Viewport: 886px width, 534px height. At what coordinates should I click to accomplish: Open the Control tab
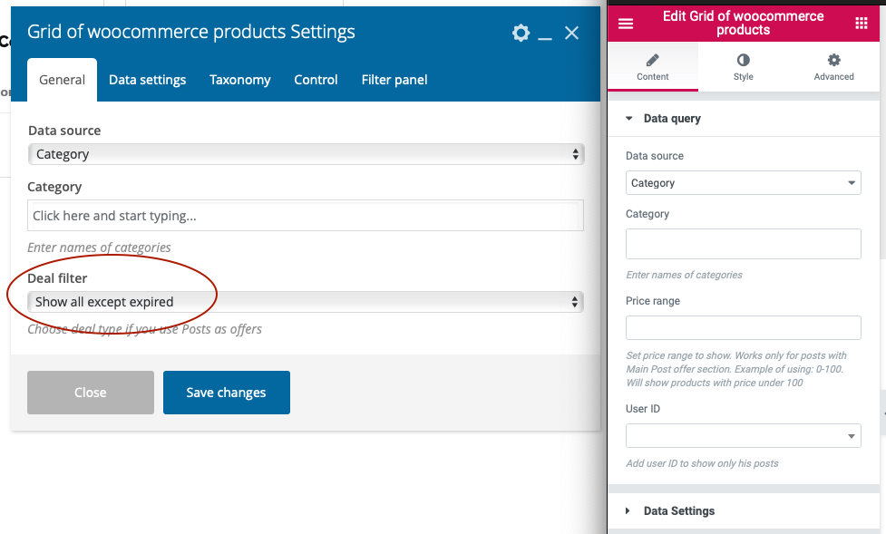[x=316, y=80]
